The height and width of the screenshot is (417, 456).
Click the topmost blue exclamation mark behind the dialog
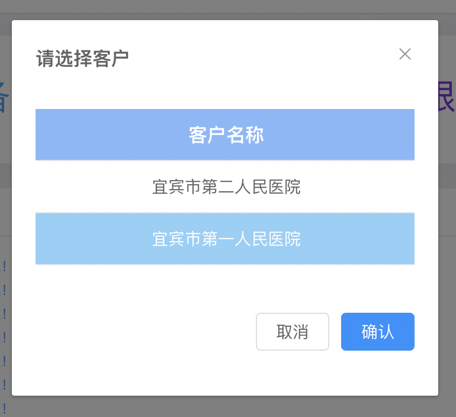pyautogui.click(x=4, y=267)
